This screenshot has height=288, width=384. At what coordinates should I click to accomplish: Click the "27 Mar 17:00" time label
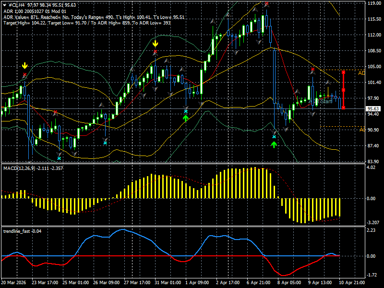137,283
